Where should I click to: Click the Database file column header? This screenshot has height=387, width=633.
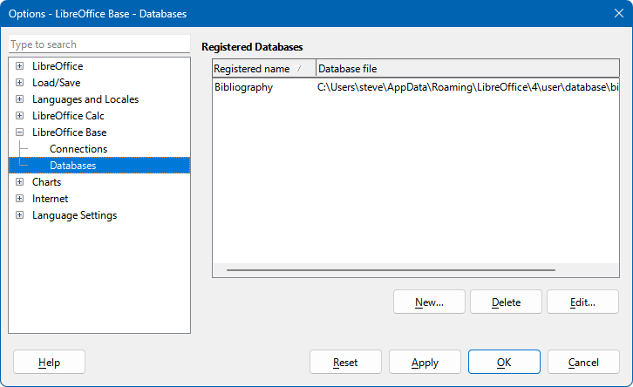coord(467,69)
